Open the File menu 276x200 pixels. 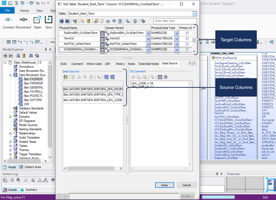coord(7,10)
